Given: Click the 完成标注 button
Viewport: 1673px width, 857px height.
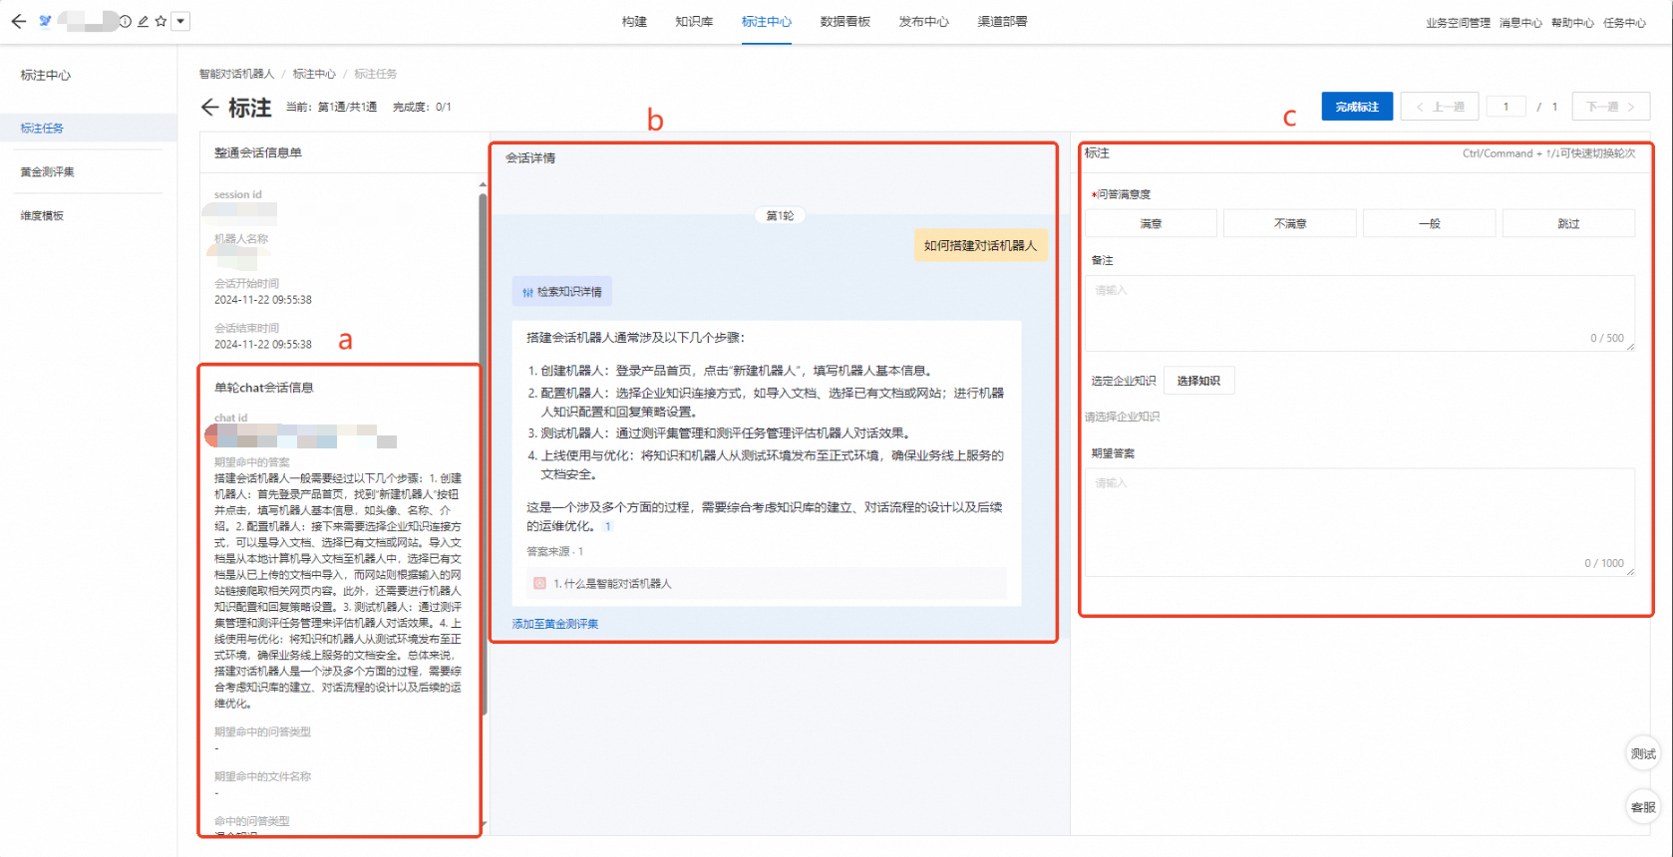Looking at the screenshot, I should point(1357,107).
